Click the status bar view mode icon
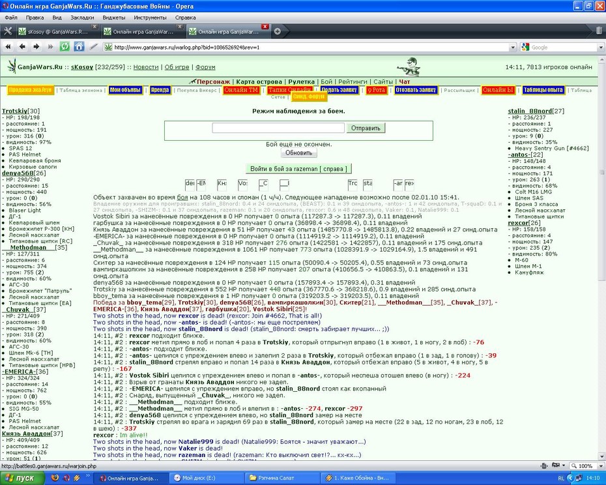 point(544,466)
